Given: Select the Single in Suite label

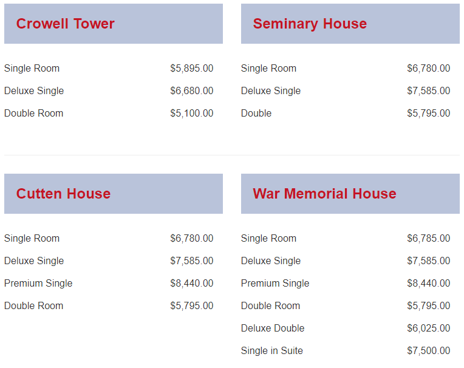Looking at the screenshot, I should pos(271,351).
